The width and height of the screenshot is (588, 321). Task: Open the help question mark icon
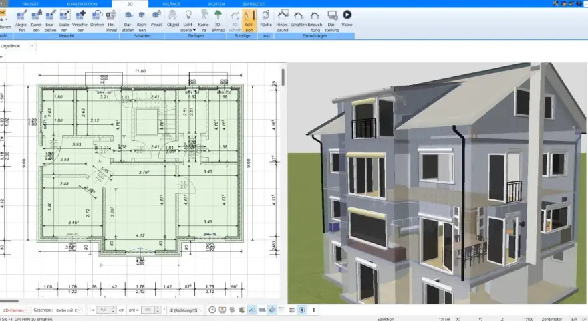click(579, 3)
